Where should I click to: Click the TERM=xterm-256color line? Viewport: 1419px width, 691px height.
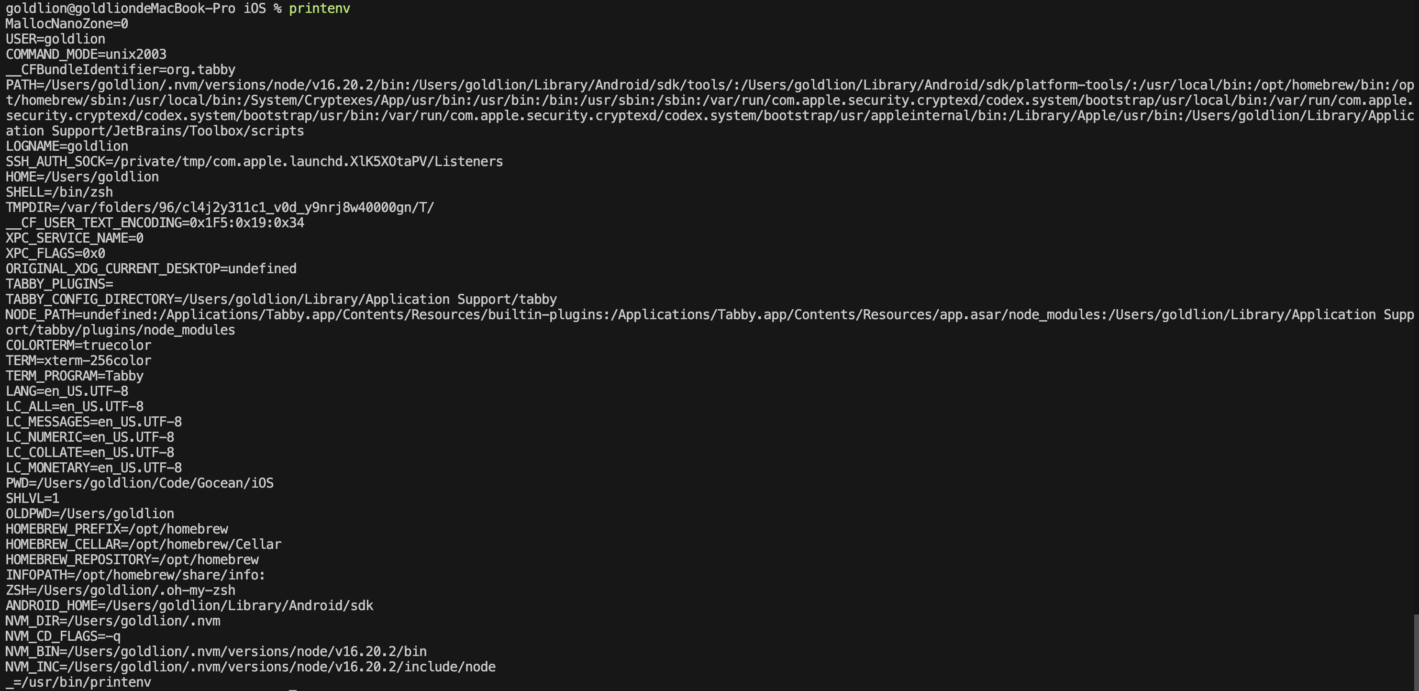(78, 361)
